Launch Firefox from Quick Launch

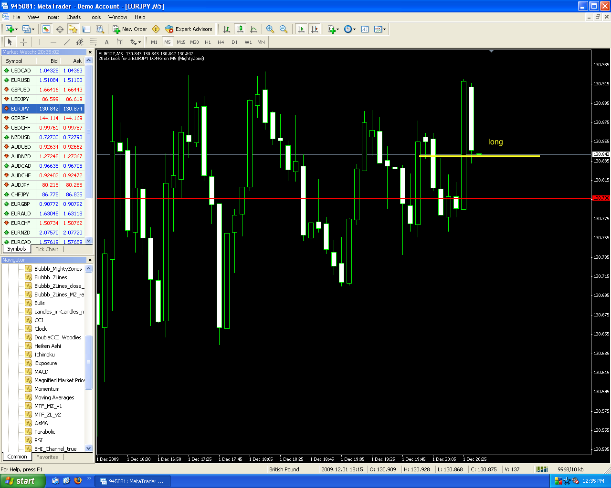tap(78, 481)
